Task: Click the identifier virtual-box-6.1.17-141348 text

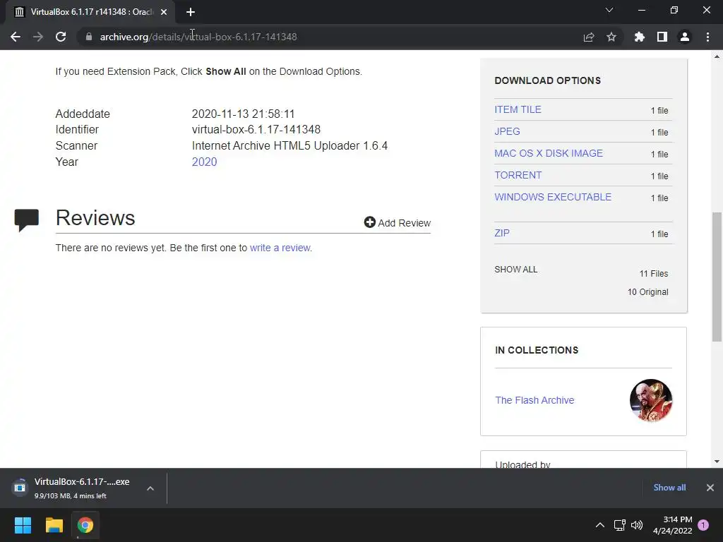Action: click(x=256, y=130)
